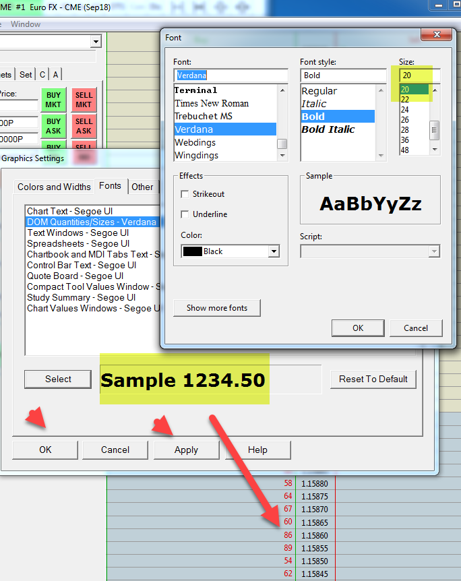Select Terminal font in list

[x=225, y=90]
